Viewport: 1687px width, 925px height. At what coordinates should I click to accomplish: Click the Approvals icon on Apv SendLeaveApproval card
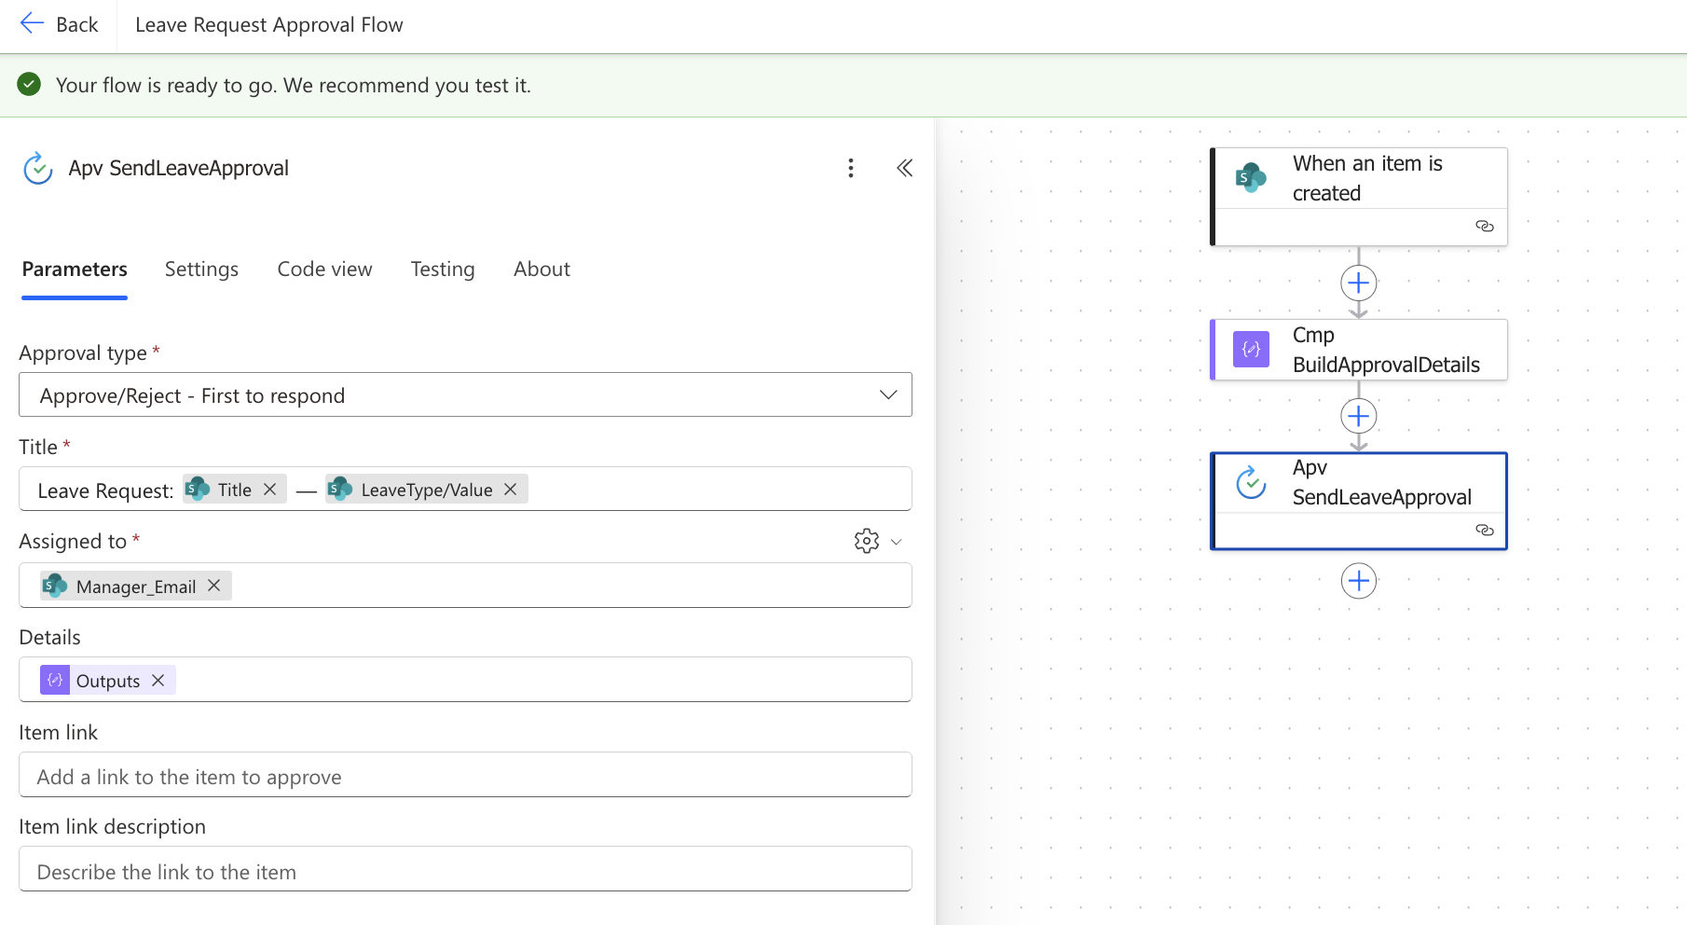pyautogui.click(x=1252, y=483)
